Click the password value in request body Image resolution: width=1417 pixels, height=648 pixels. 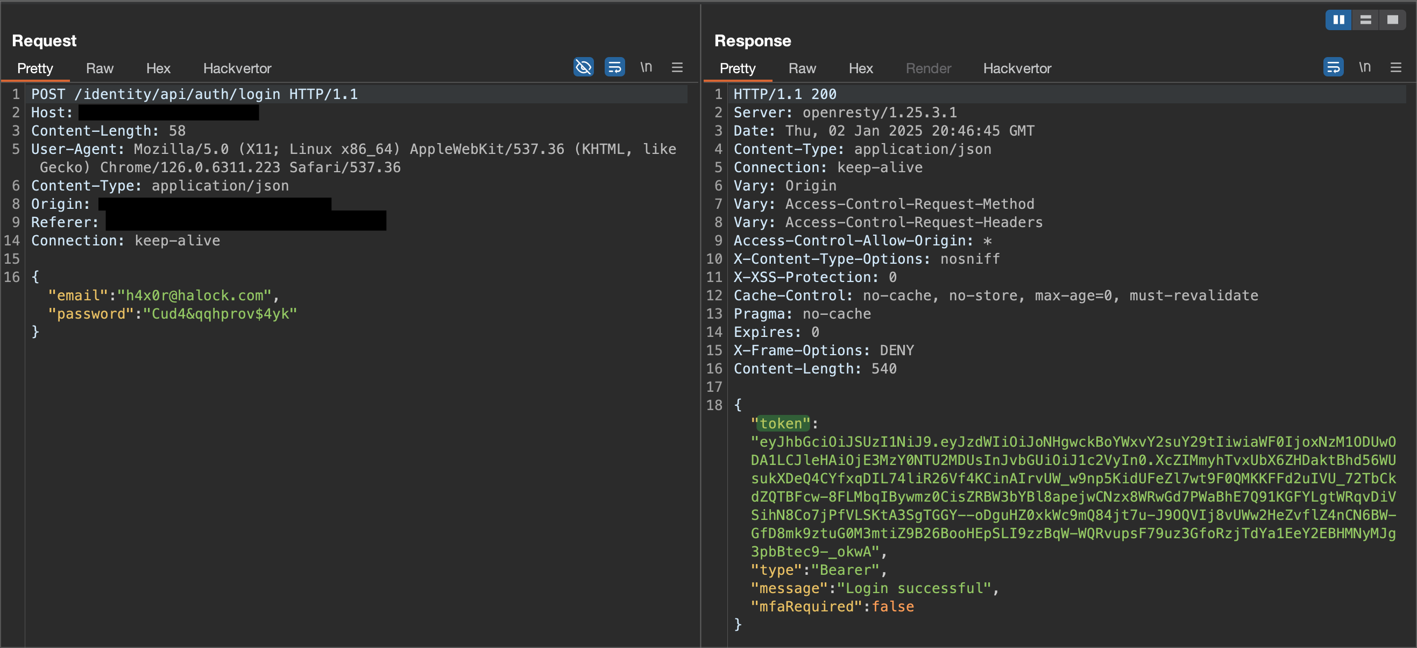220,314
